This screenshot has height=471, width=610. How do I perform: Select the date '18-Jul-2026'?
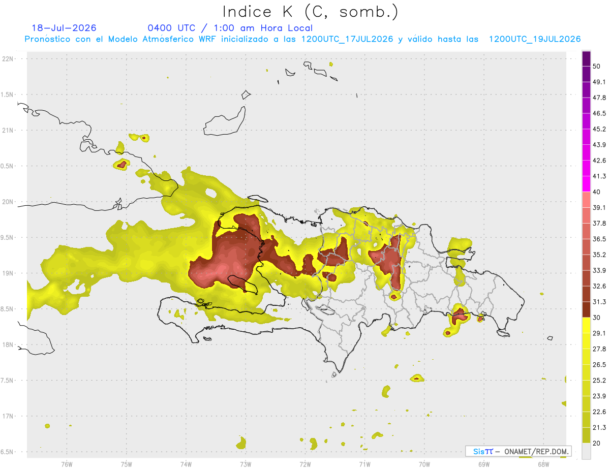click(x=64, y=28)
